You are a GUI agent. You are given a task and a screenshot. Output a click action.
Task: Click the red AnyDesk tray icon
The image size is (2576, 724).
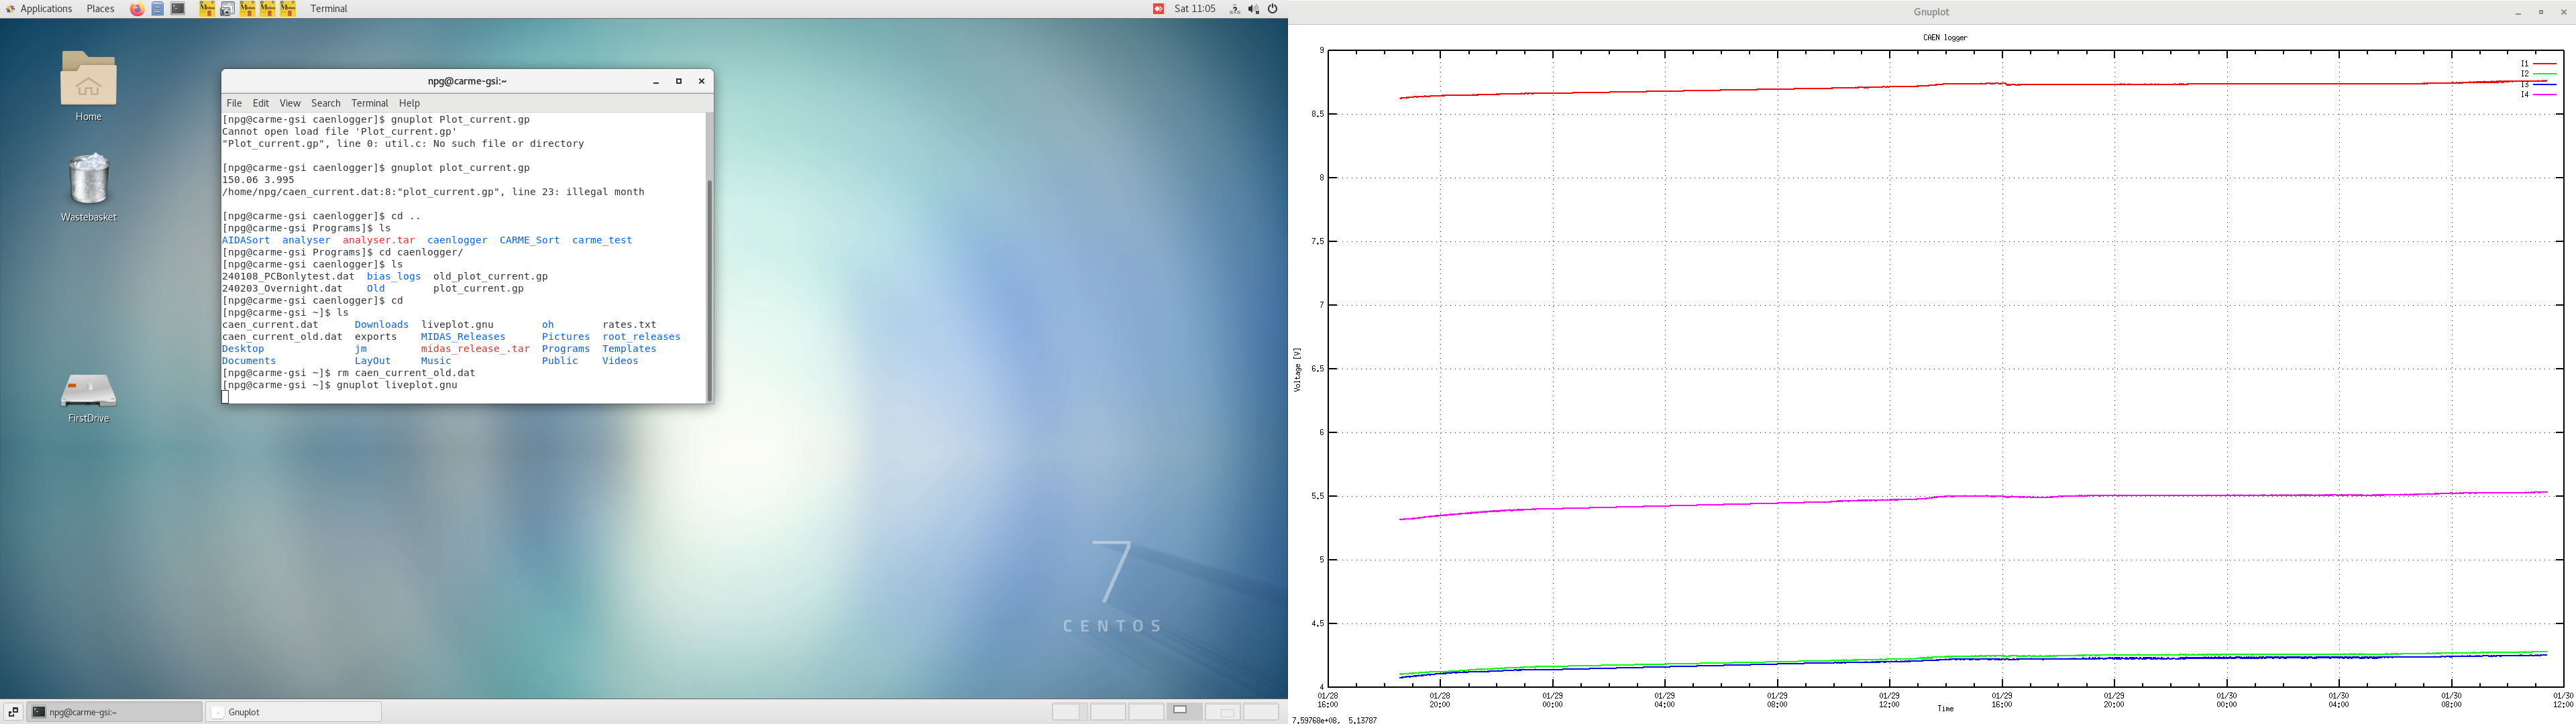pyautogui.click(x=1158, y=9)
